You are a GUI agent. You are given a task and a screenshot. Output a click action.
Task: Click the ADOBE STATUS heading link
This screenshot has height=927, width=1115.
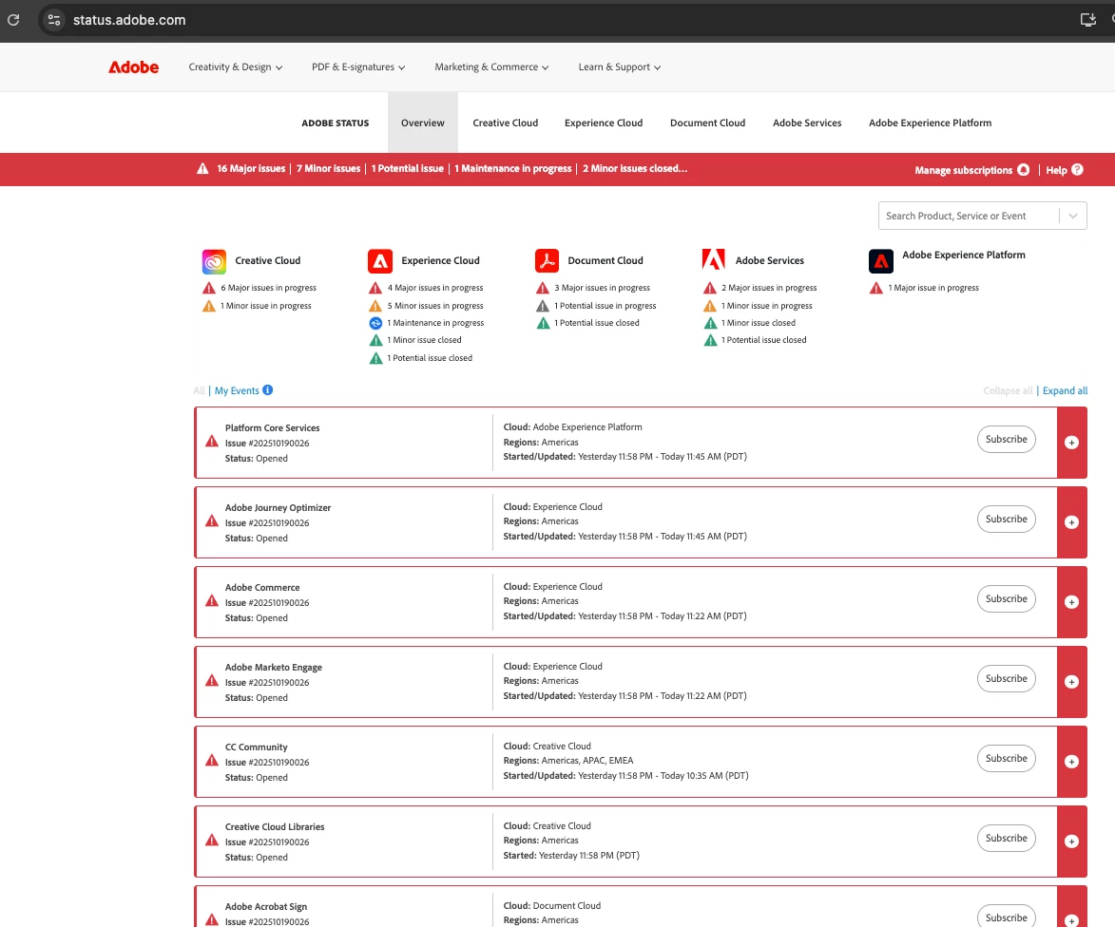[335, 123]
